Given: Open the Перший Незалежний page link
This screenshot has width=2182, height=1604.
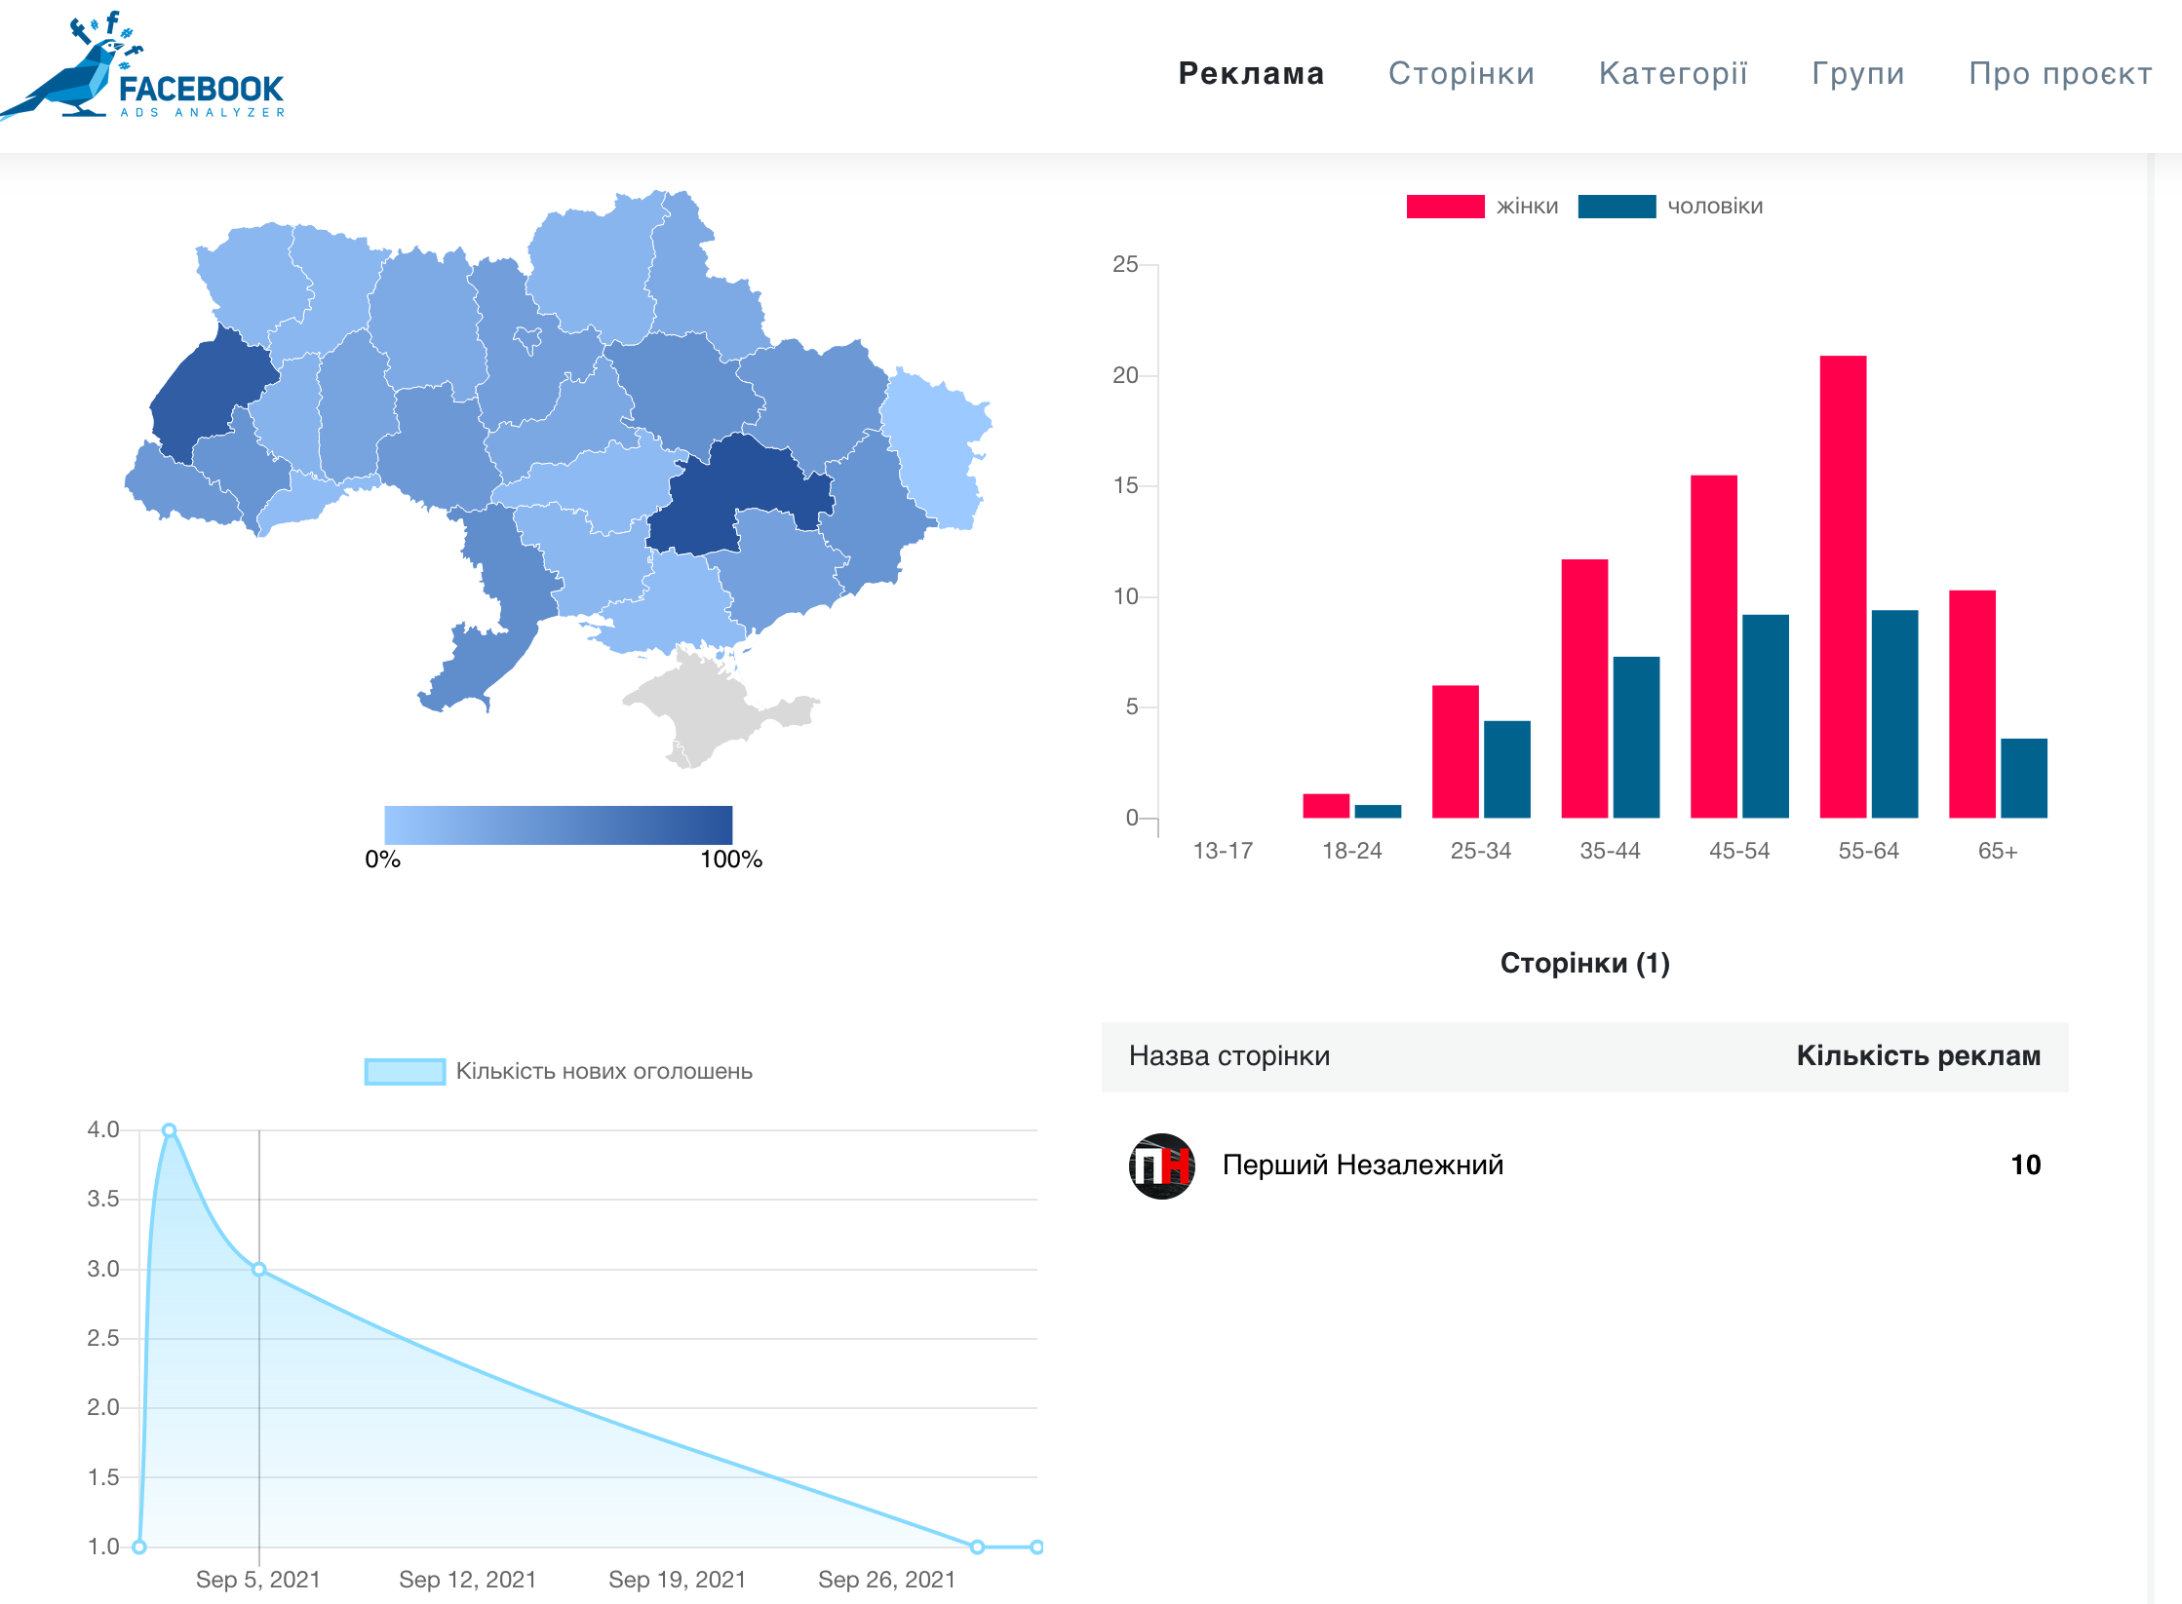Looking at the screenshot, I should click(1362, 1165).
